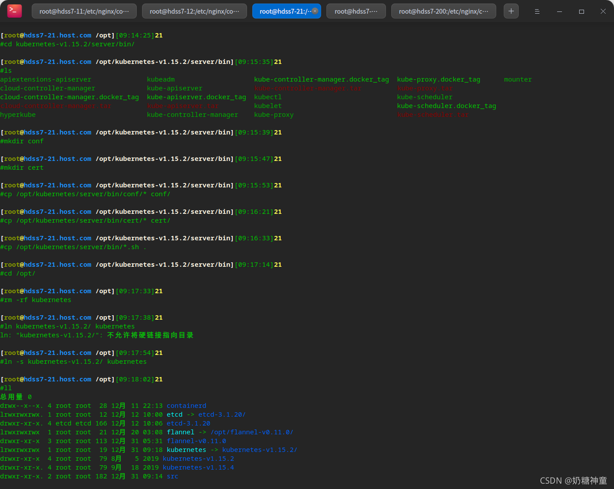Click the 'mkdir conf' command line
614x489 pixels.
click(22, 141)
